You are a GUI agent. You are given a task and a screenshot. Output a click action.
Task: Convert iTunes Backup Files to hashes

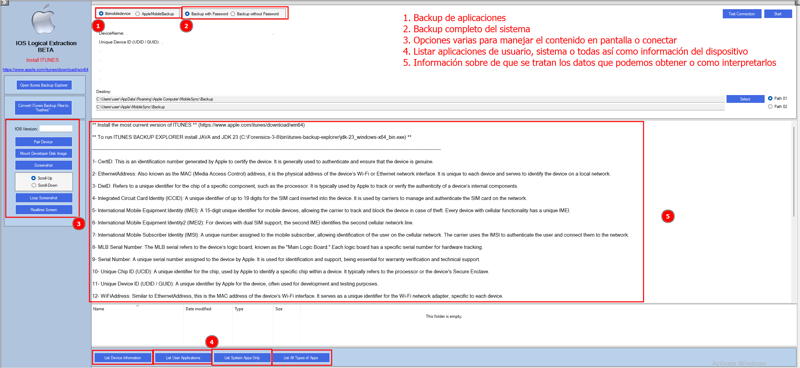click(43, 108)
